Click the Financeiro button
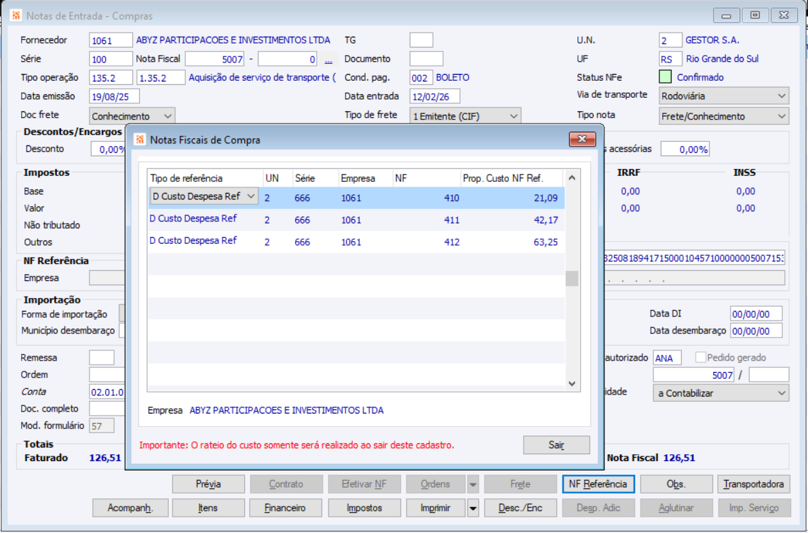This screenshot has height=533, width=808. (286, 509)
